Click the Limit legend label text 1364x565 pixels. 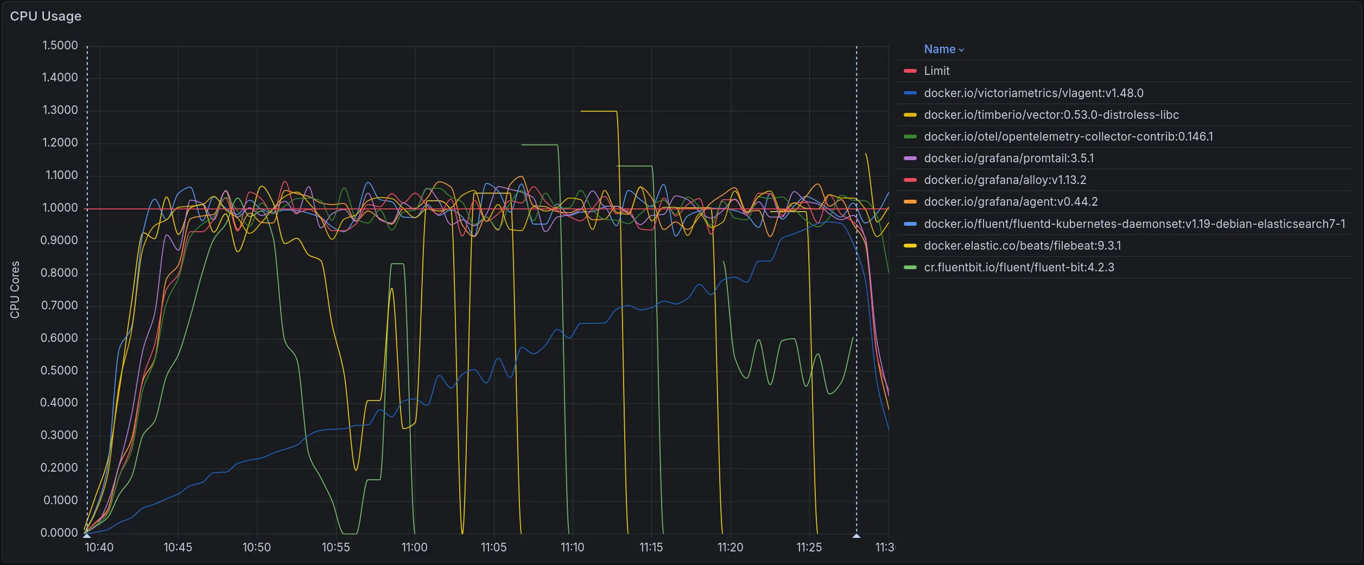click(x=936, y=71)
